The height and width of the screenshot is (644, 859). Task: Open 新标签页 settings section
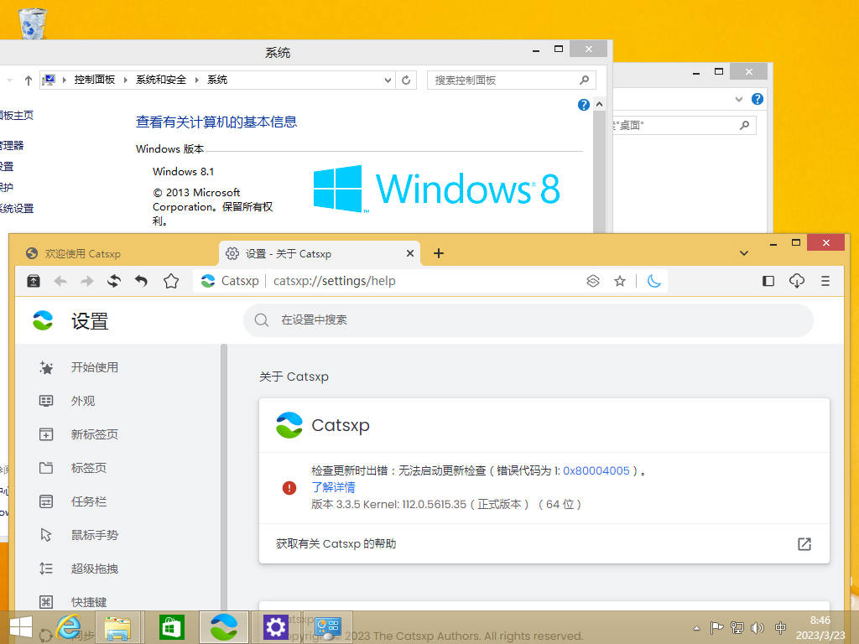coord(94,434)
